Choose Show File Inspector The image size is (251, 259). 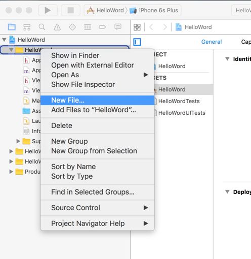[x=97, y=84]
